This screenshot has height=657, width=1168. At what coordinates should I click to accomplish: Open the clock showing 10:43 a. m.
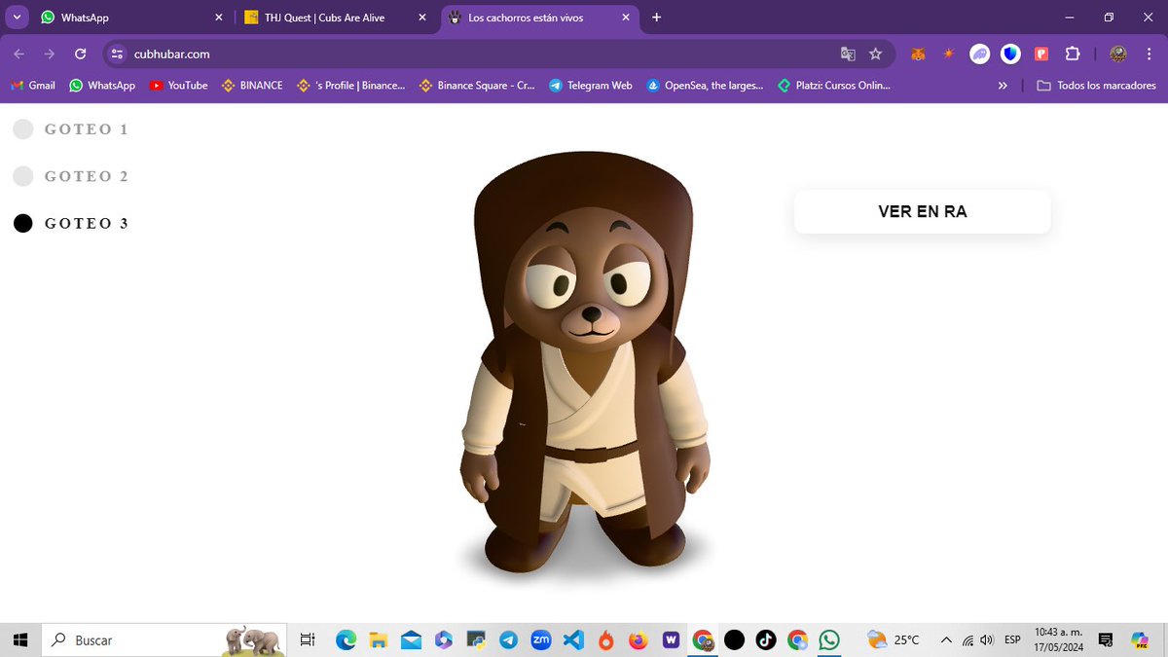point(1058,639)
